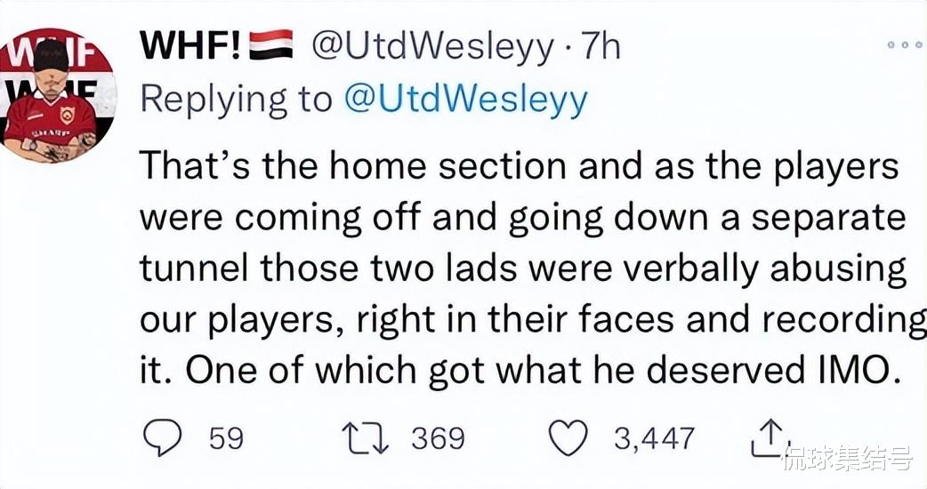927x489 pixels.
Task: Open the WHF! profile avatar
Action: point(58,94)
